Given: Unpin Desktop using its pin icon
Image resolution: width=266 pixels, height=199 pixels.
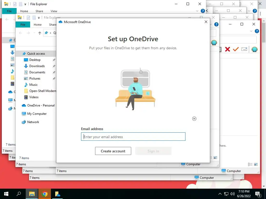Looking at the screenshot, I should pyautogui.click(x=54, y=60).
